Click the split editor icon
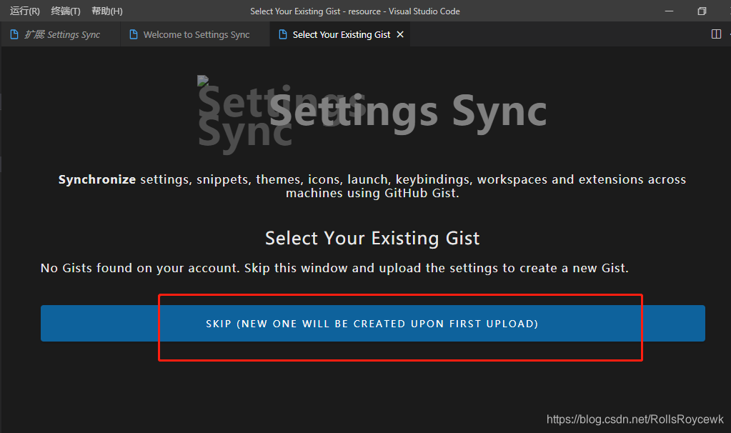The height and width of the screenshot is (433, 731). pos(716,34)
